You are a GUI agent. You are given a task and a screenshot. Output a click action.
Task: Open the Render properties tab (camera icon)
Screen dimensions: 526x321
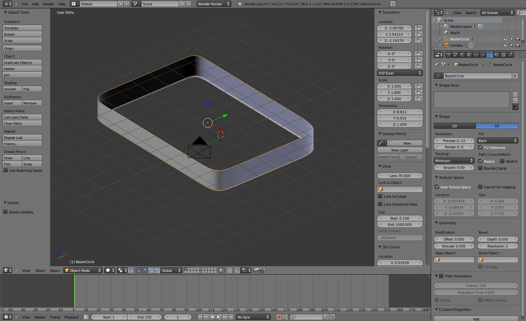pos(448,55)
